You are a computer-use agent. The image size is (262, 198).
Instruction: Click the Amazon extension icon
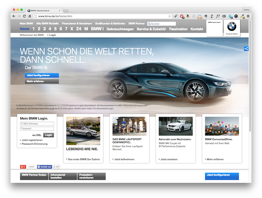click(x=188, y=16)
